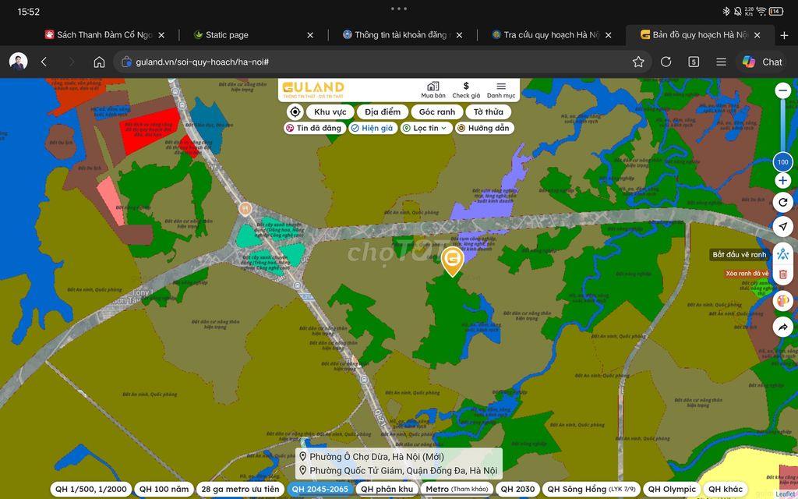Open the Mua bán listings icon
This screenshot has height=499, width=798.
pyautogui.click(x=433, y=90)
